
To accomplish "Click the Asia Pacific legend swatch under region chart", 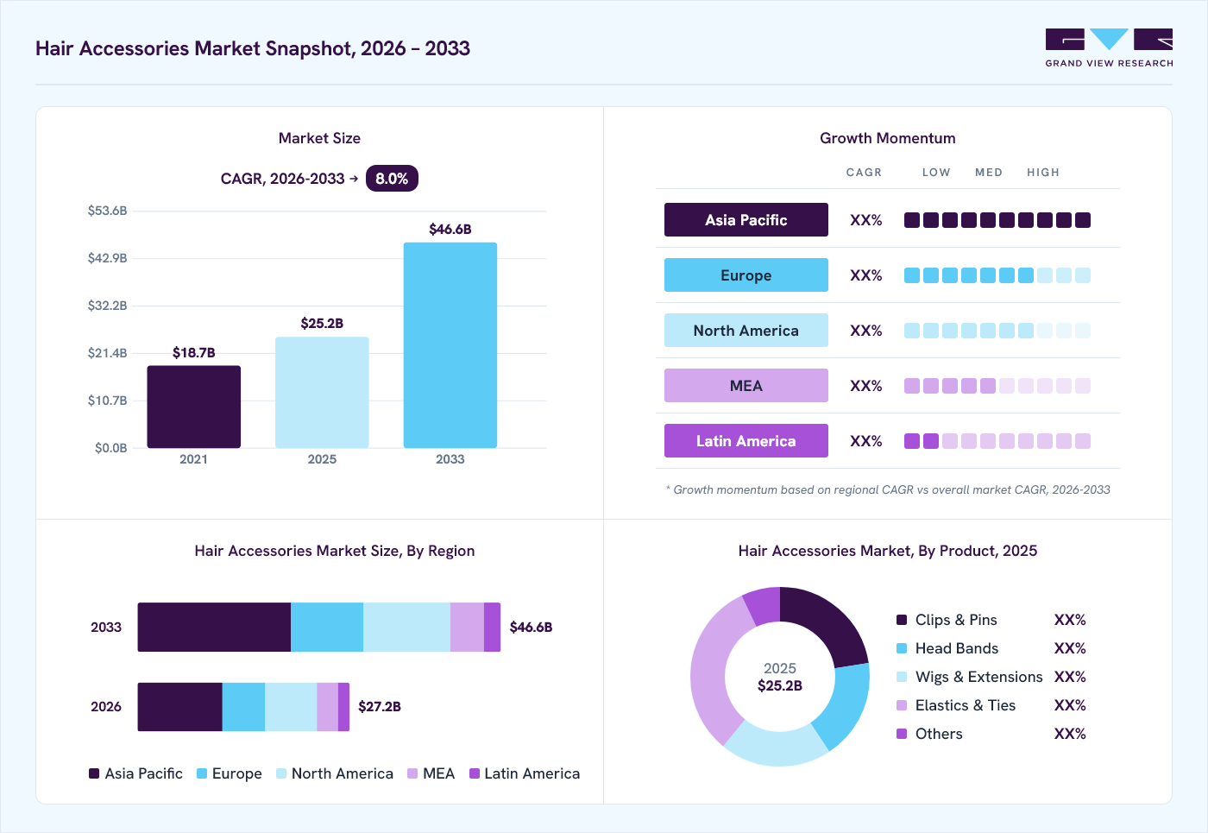I will (94, 773).
